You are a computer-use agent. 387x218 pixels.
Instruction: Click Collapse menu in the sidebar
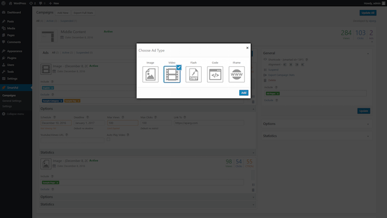[x=15, y=114]
